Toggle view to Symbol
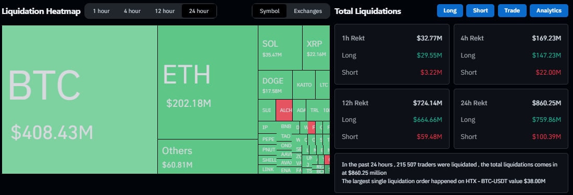Viewport: 573px width, 195px height. (270, 11)
